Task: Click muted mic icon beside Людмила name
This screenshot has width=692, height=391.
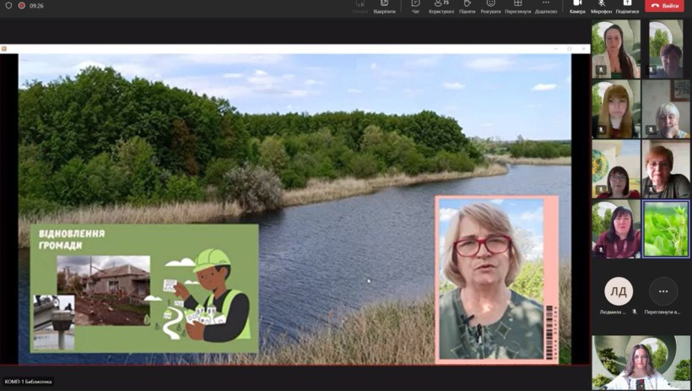Action: coord(634,312)
